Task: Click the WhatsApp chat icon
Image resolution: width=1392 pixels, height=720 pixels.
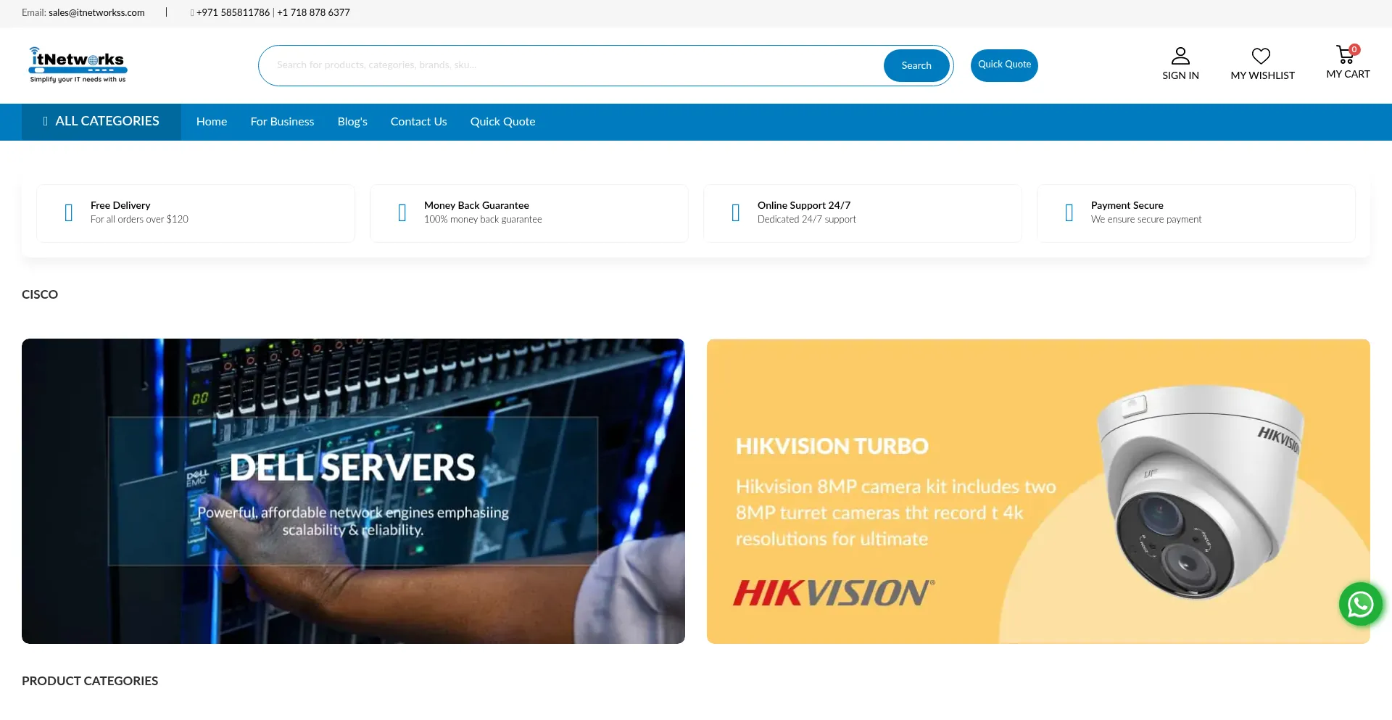Action: (1361, 604)
